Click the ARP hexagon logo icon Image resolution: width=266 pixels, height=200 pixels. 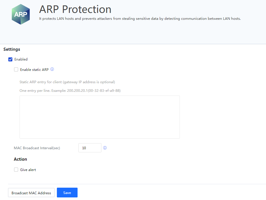pos(21,14)
